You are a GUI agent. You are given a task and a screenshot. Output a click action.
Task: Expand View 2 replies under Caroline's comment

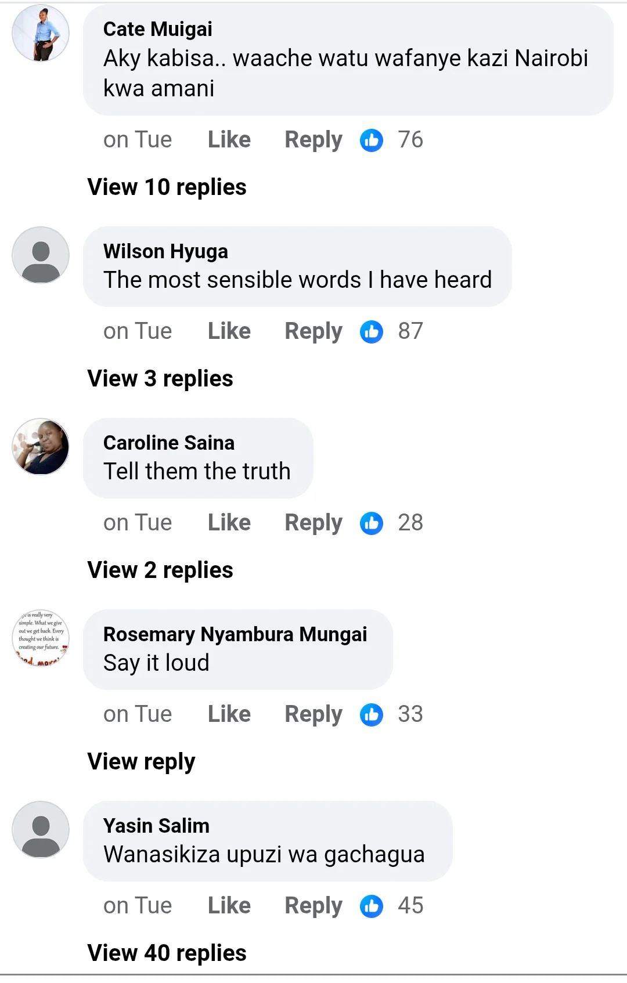click(160, 570)
